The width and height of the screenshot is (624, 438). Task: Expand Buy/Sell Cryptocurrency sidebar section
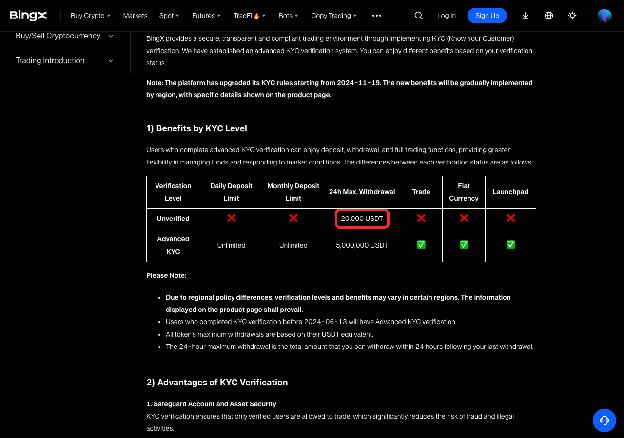[64, 36]
